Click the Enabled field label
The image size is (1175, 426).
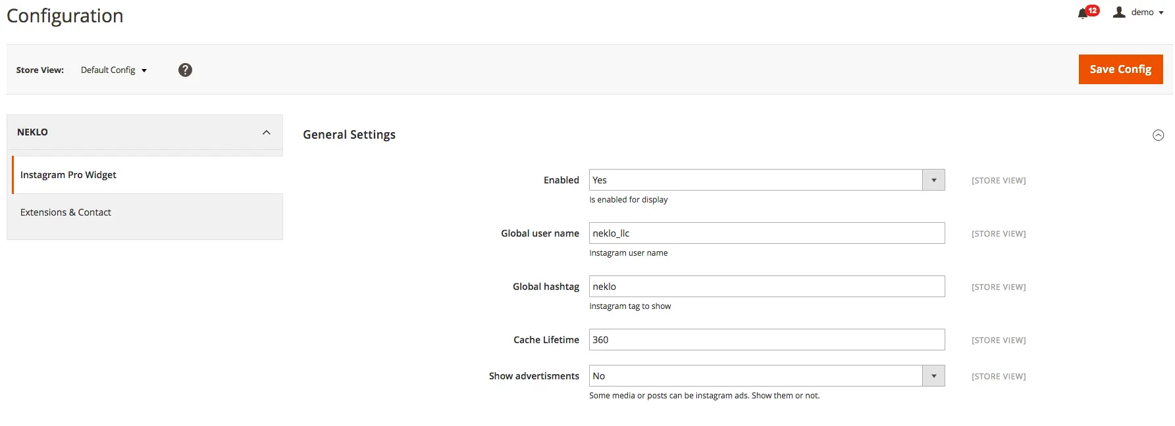click(561, 180)
